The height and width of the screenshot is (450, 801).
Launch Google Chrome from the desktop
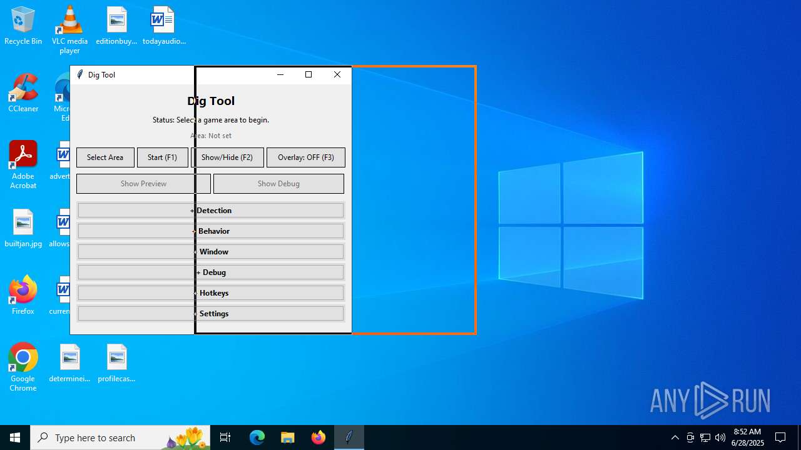coord(23,367)
